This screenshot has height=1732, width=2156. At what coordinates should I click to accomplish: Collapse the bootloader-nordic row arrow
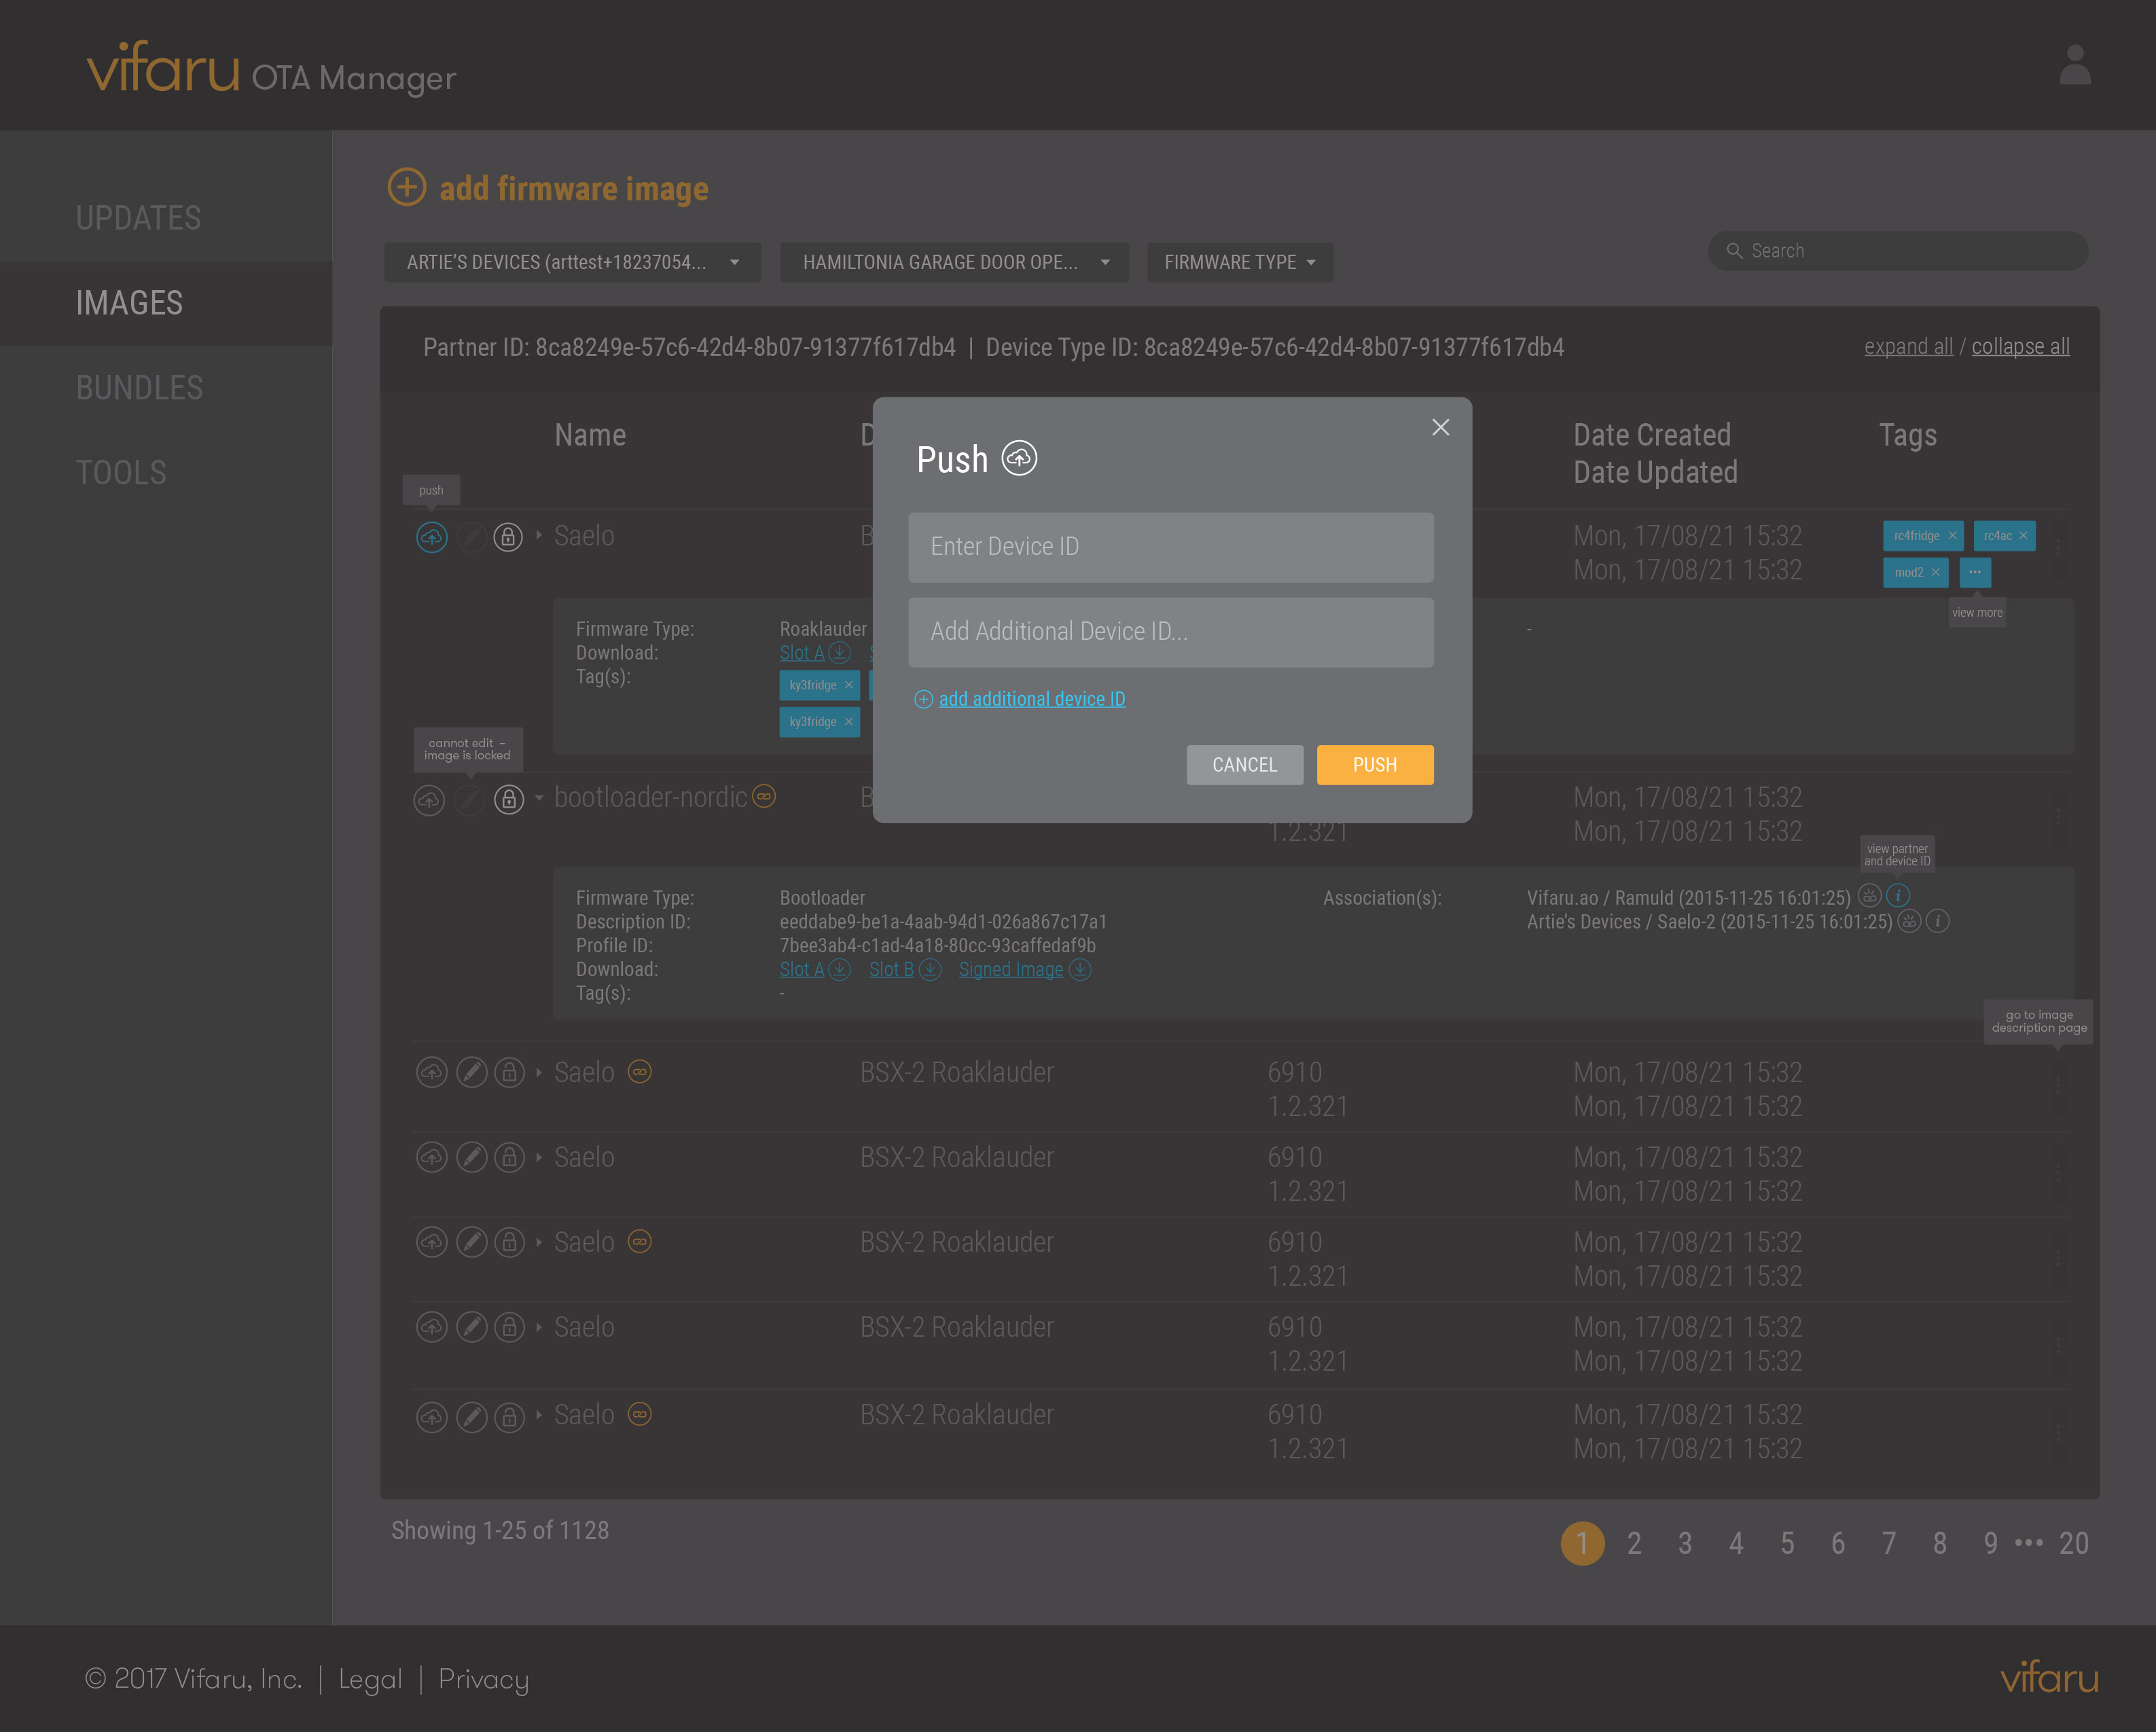pos(539,798)
